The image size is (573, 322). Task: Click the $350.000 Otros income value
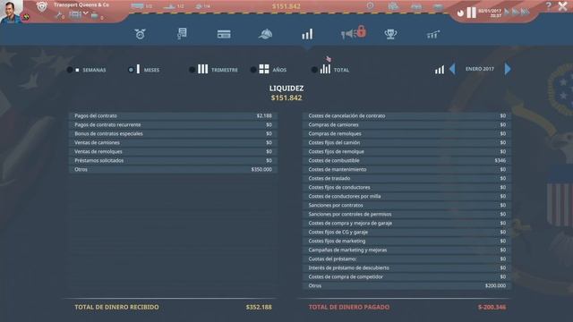click(x=261, y=169)
